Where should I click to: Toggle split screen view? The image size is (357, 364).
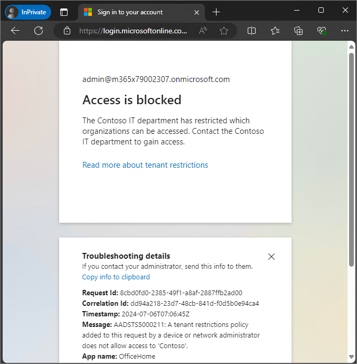pos(251,31)
